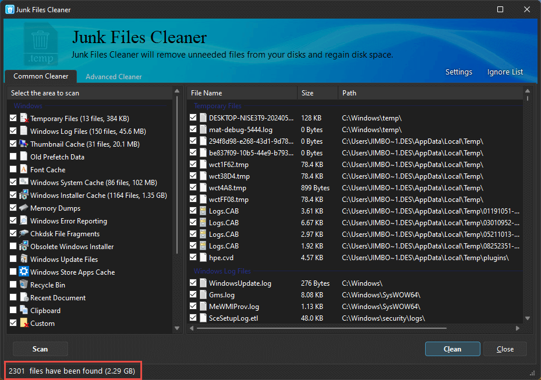Image resolution: width=541 pixels, height=380 pixels.
Task: Click the Temporary Files category icon
Action: (24, 118)
